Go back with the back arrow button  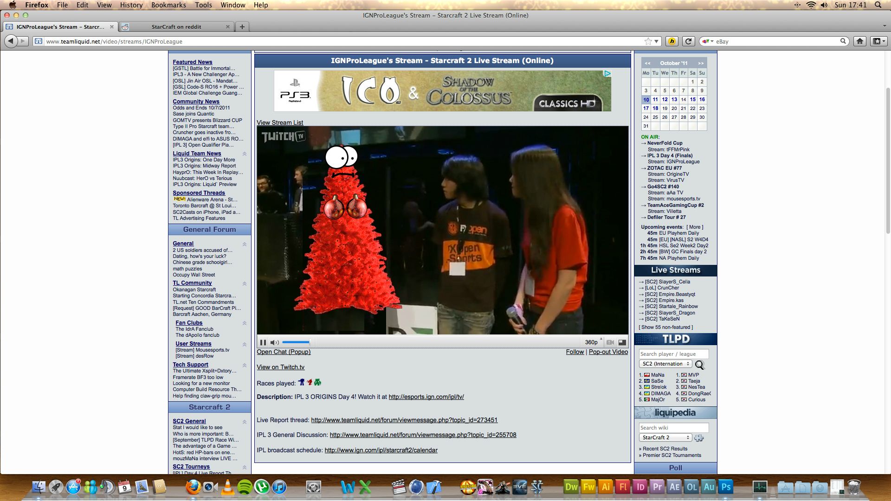11,41
